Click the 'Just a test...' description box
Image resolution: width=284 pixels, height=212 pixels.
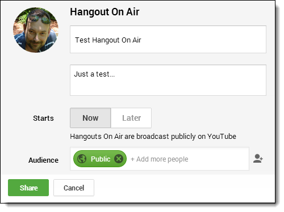(x=168, y=80)
